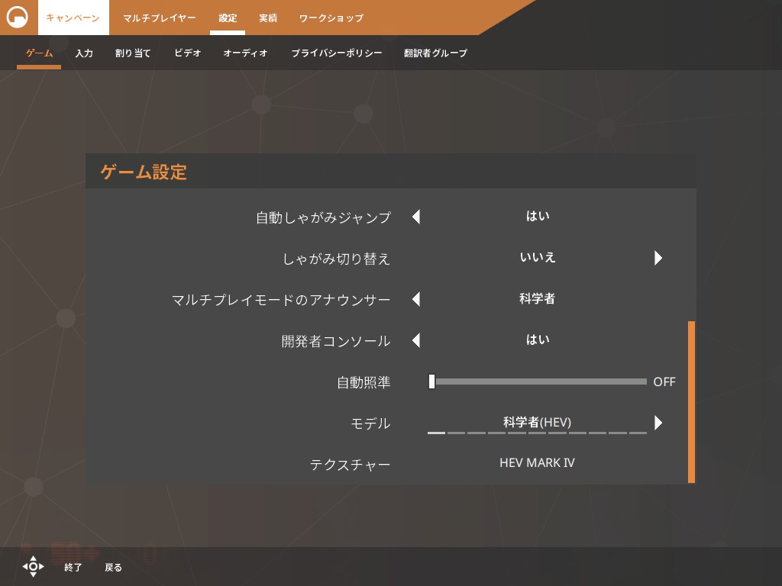Click left arrow for 開発者コンソール

[416, 340]
